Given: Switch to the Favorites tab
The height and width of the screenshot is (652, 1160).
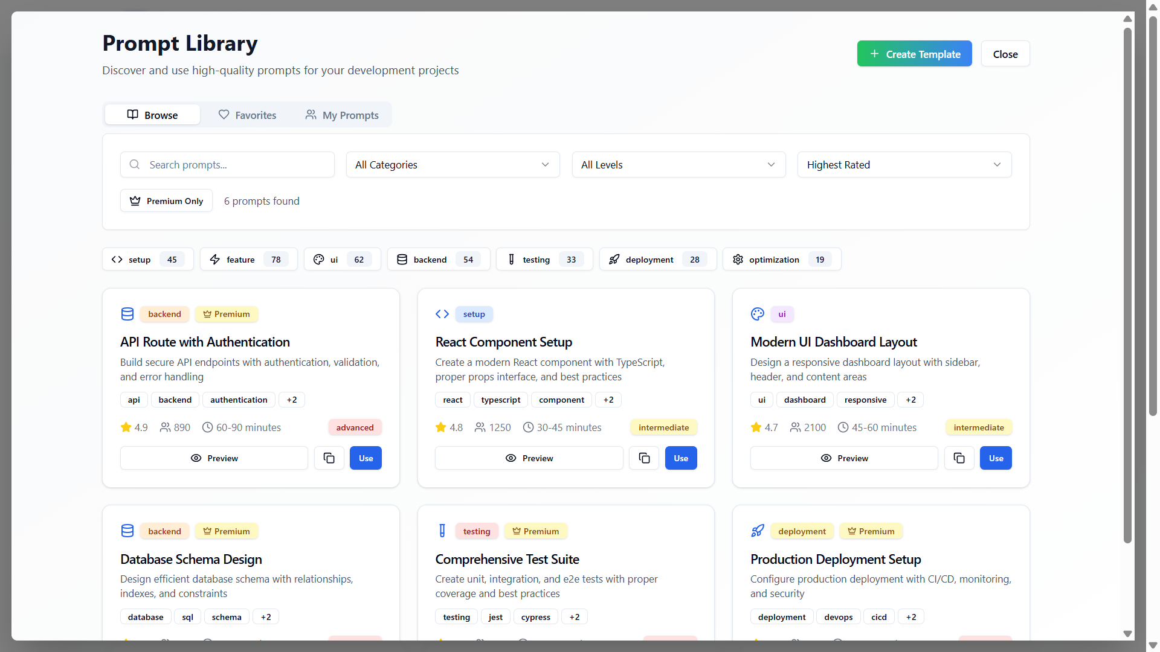Looking at the screenshot, I should [248, 115].
